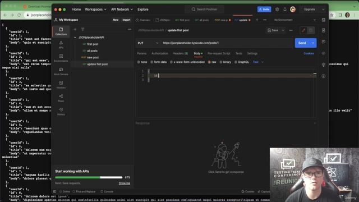Select the none body type

[142, 62]
